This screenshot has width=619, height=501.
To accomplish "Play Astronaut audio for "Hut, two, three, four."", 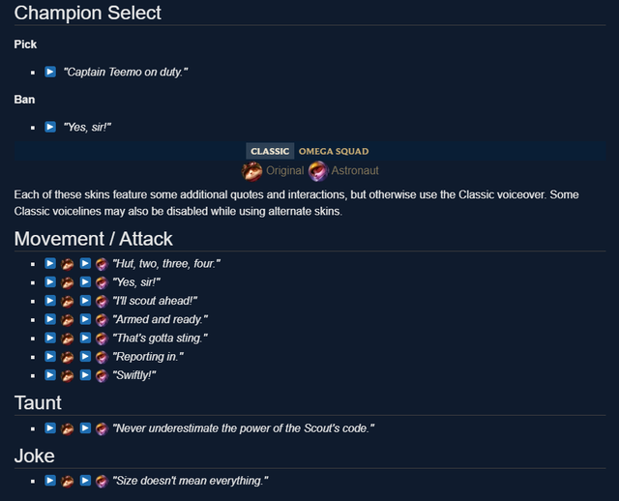I will [85, 263].
